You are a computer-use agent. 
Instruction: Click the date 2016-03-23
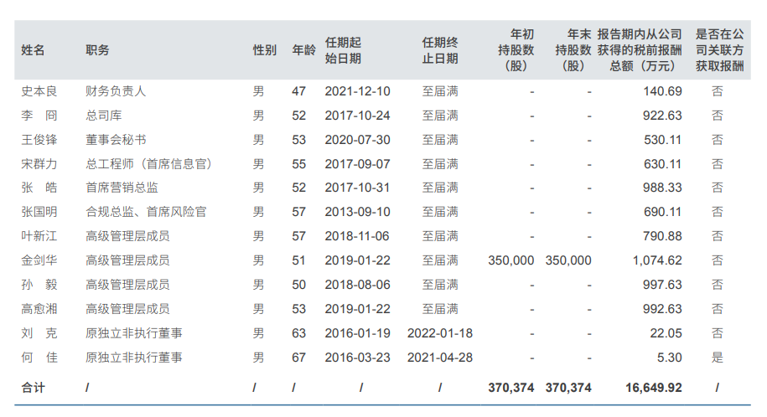point(358,358)
